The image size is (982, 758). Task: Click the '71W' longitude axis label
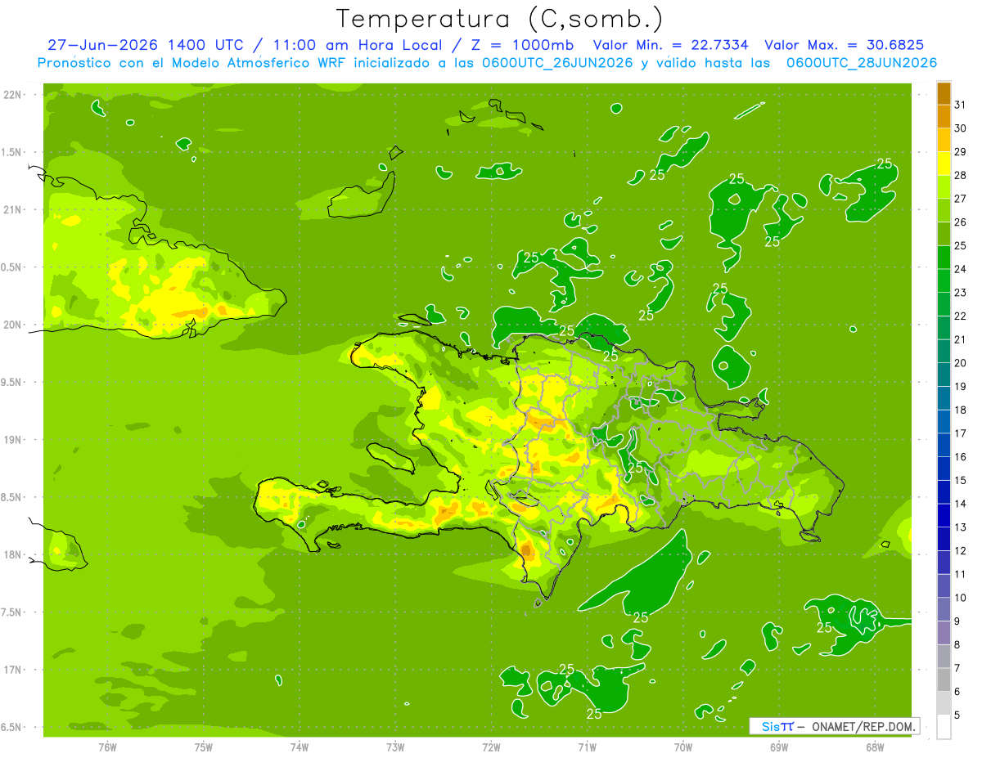pos(587,747)
